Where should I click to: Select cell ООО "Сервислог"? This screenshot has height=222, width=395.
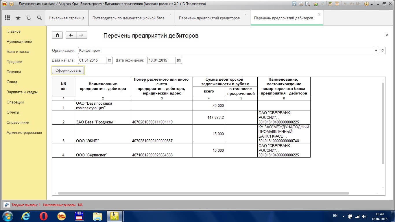pos(103,150)
